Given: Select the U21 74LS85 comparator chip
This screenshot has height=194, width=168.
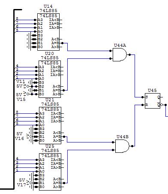Looking at the screenshot, I should [x=50, y=125].
